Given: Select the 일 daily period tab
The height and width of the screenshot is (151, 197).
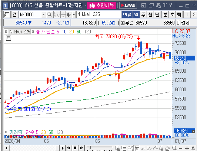Looking at the screenshot, I should pos(136,15).
